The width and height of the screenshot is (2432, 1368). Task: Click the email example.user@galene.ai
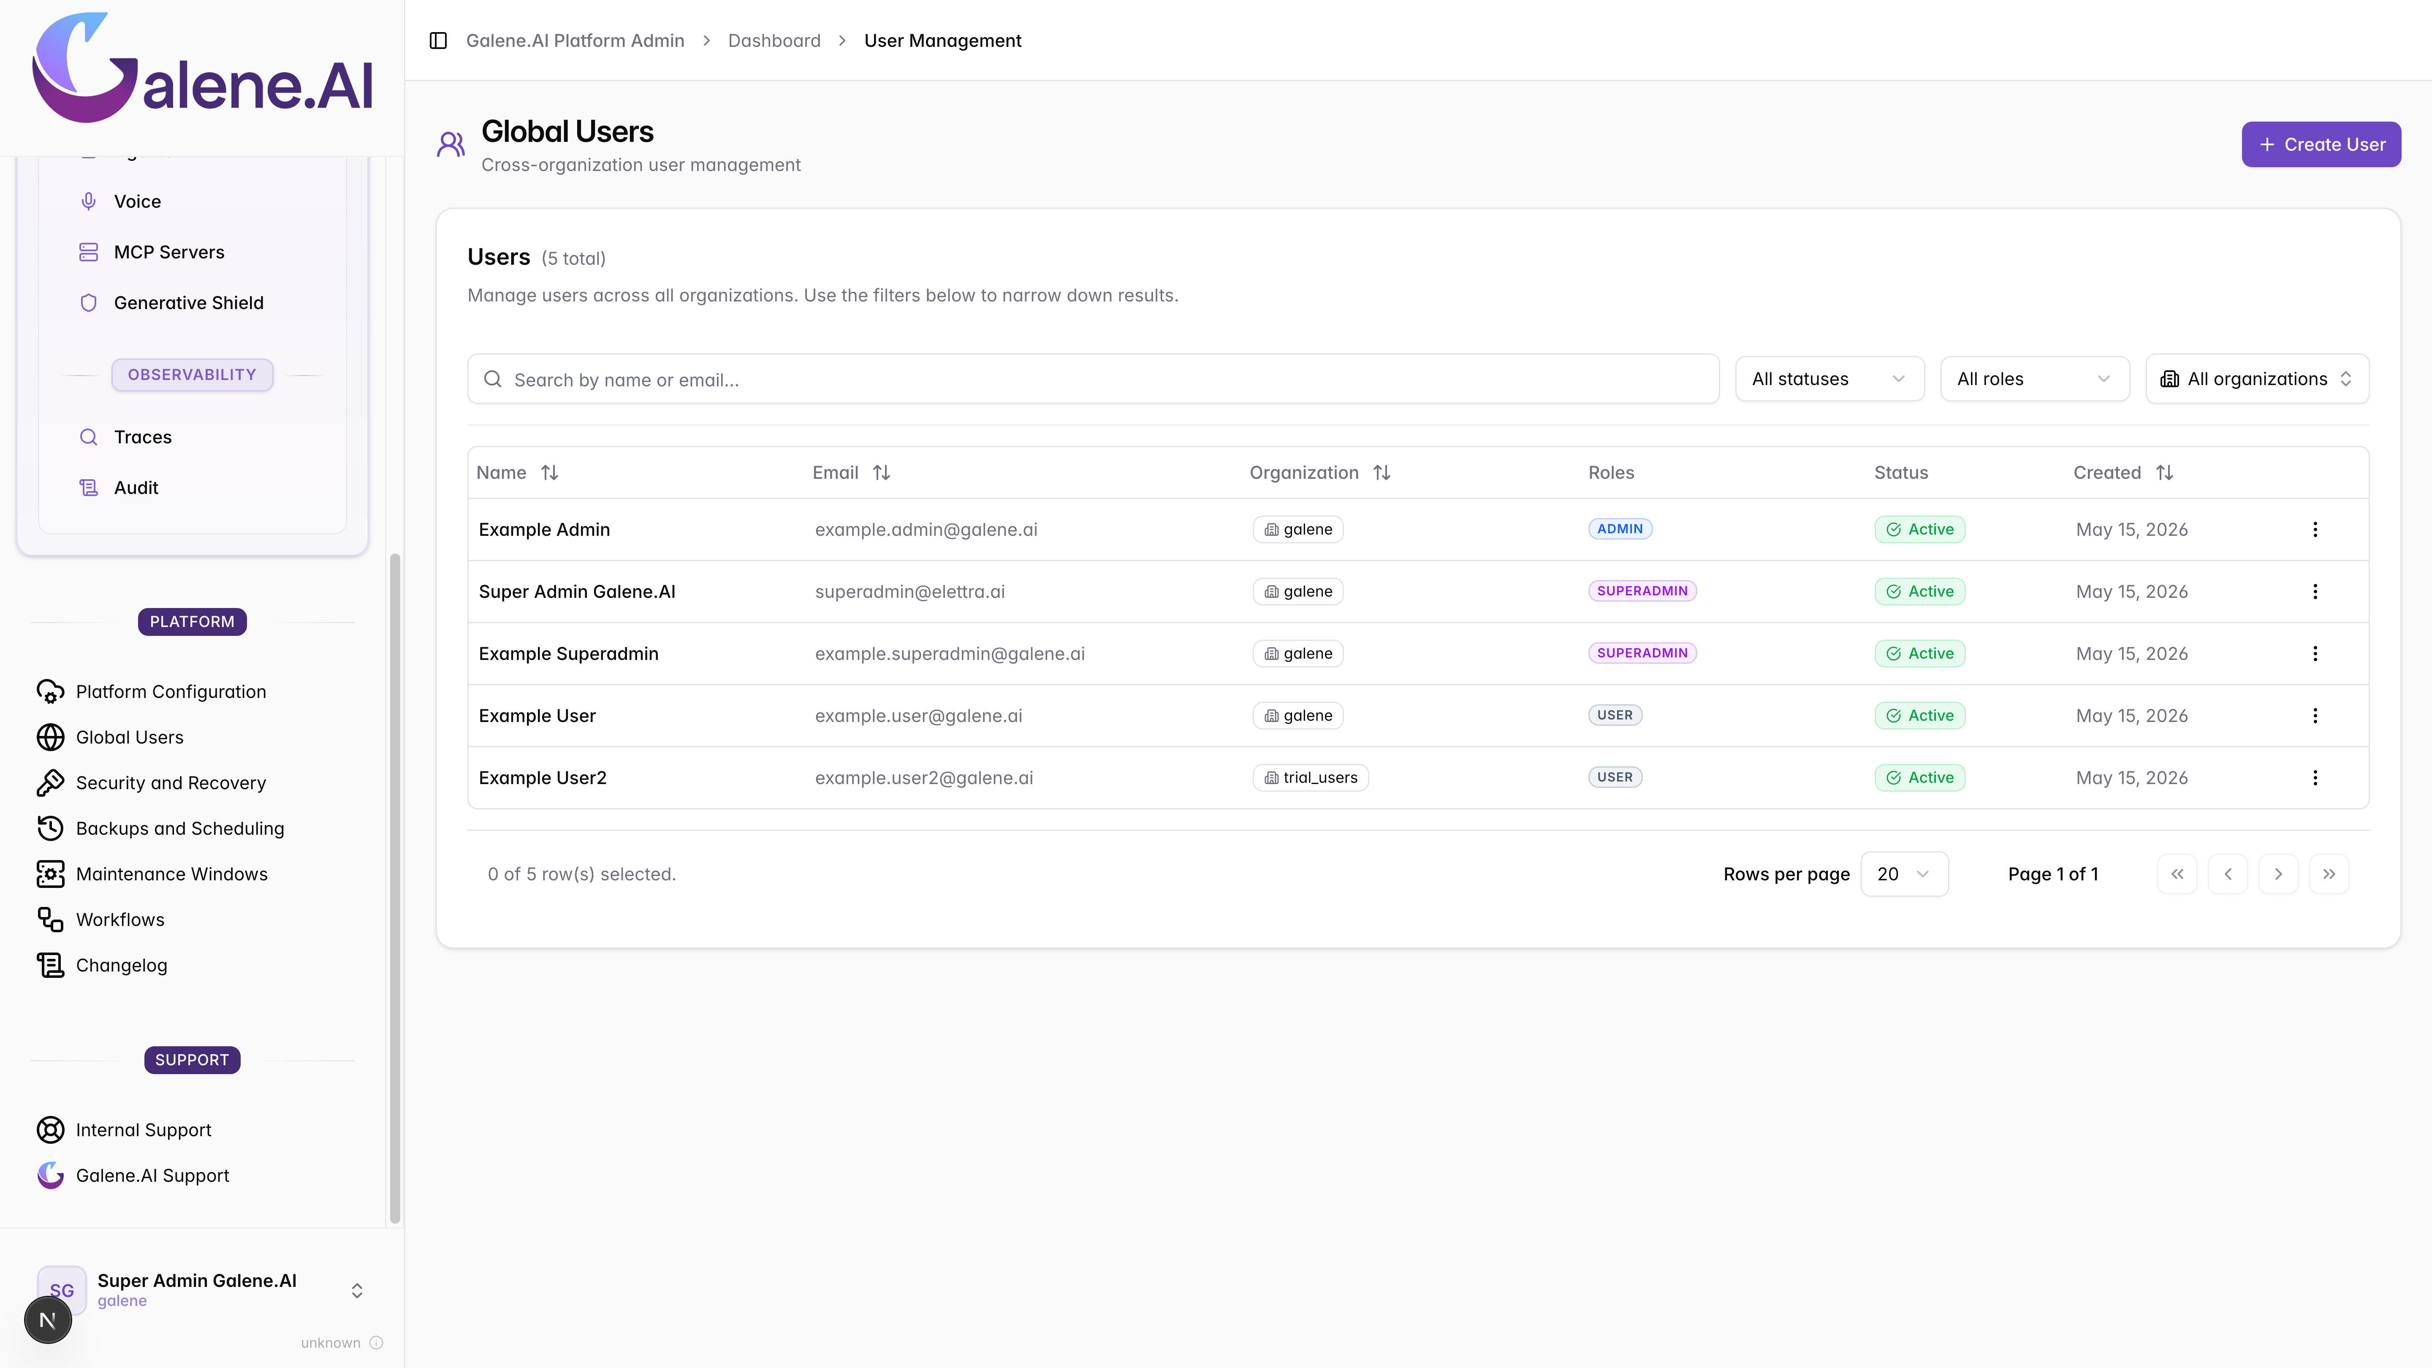(x=919, y=716)
